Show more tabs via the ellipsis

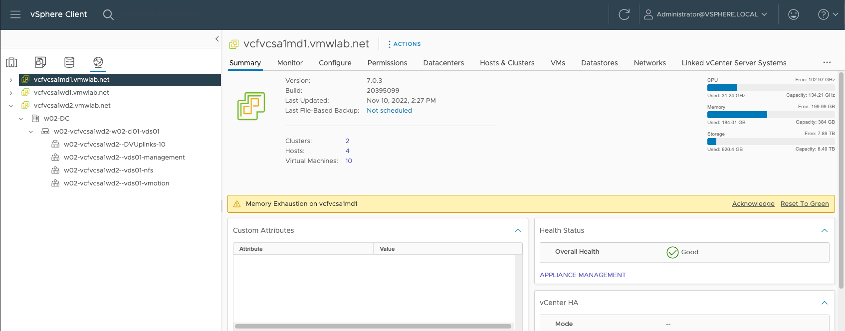click(x=827, y=62)
